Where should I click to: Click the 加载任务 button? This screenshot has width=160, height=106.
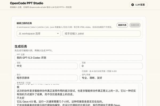click(135, 25)
